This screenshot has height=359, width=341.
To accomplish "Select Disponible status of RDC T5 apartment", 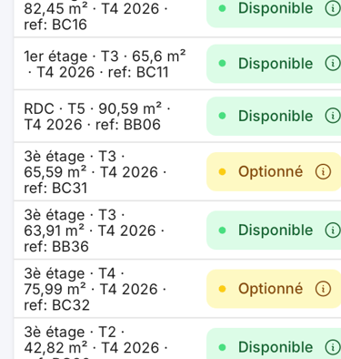I will [274, 116].
